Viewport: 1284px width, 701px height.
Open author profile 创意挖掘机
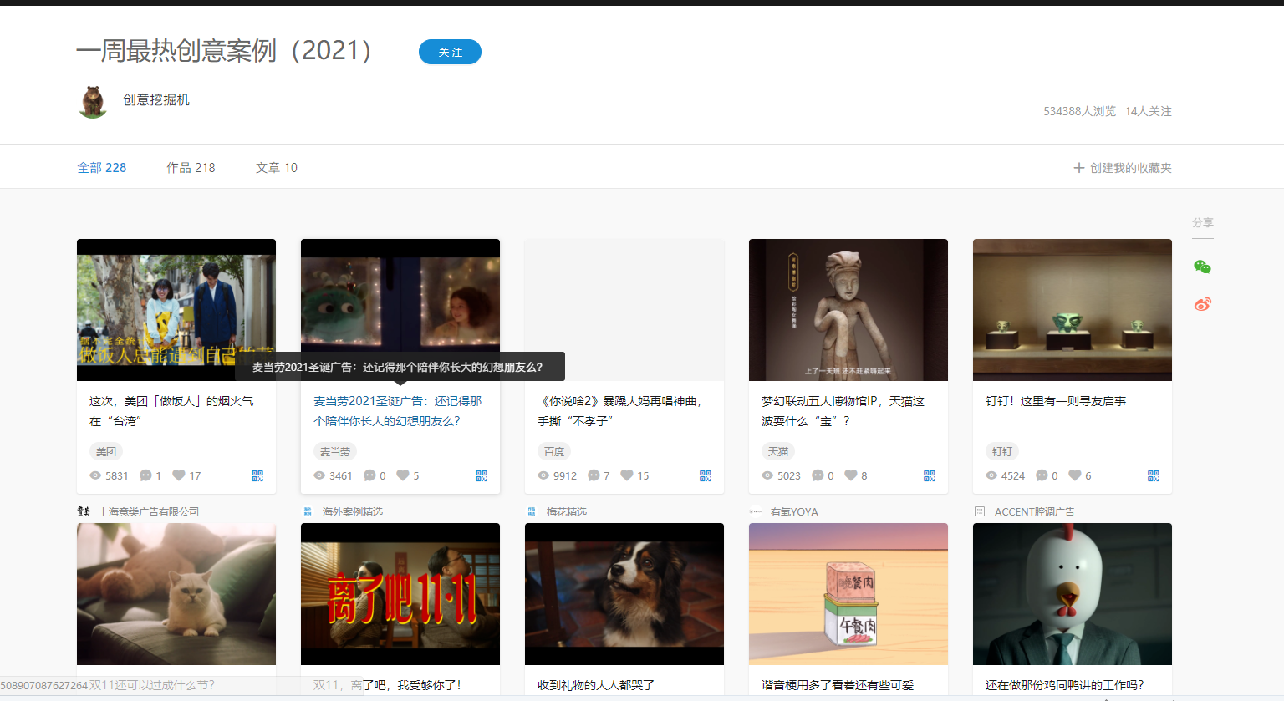(x=156, y=99)
